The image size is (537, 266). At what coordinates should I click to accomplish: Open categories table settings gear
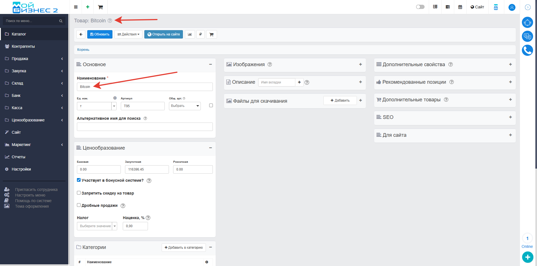207,262
